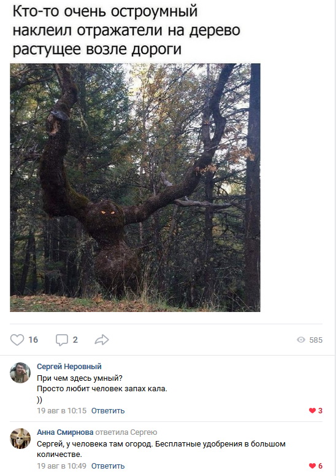Open Анна Смирнова's avatar

point(20,439)
